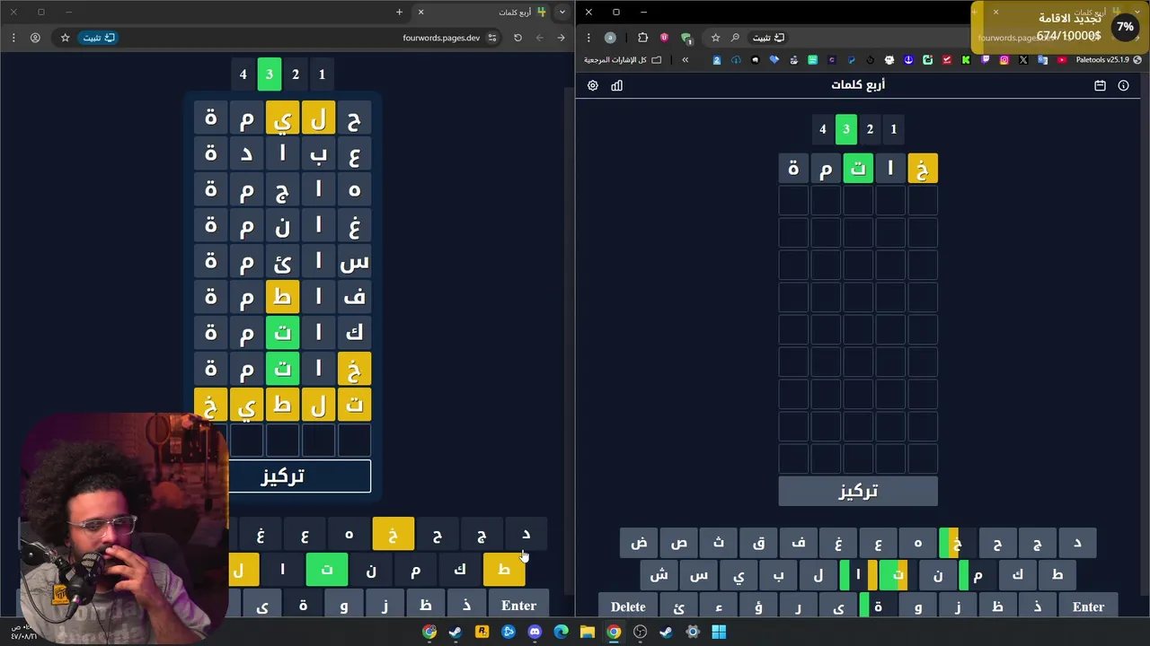The width and height of the screenshot is (1150, 646).
Task: Open site info icon beside fourwords.pages.dev
Action: coord(494,38)
